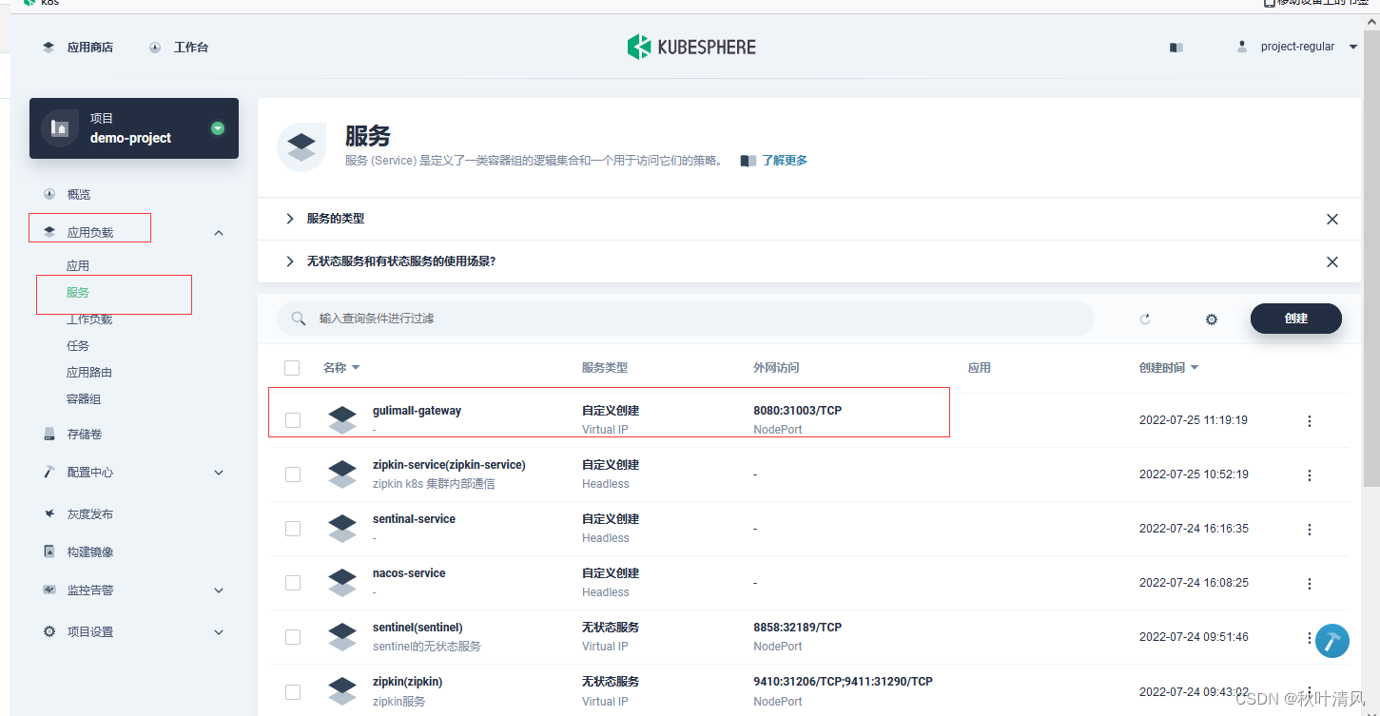The width and height of the screenshot is (1380, 716).
Task: Select 服务 in the sidebar submenu
Action: click(x=78, y=292)
